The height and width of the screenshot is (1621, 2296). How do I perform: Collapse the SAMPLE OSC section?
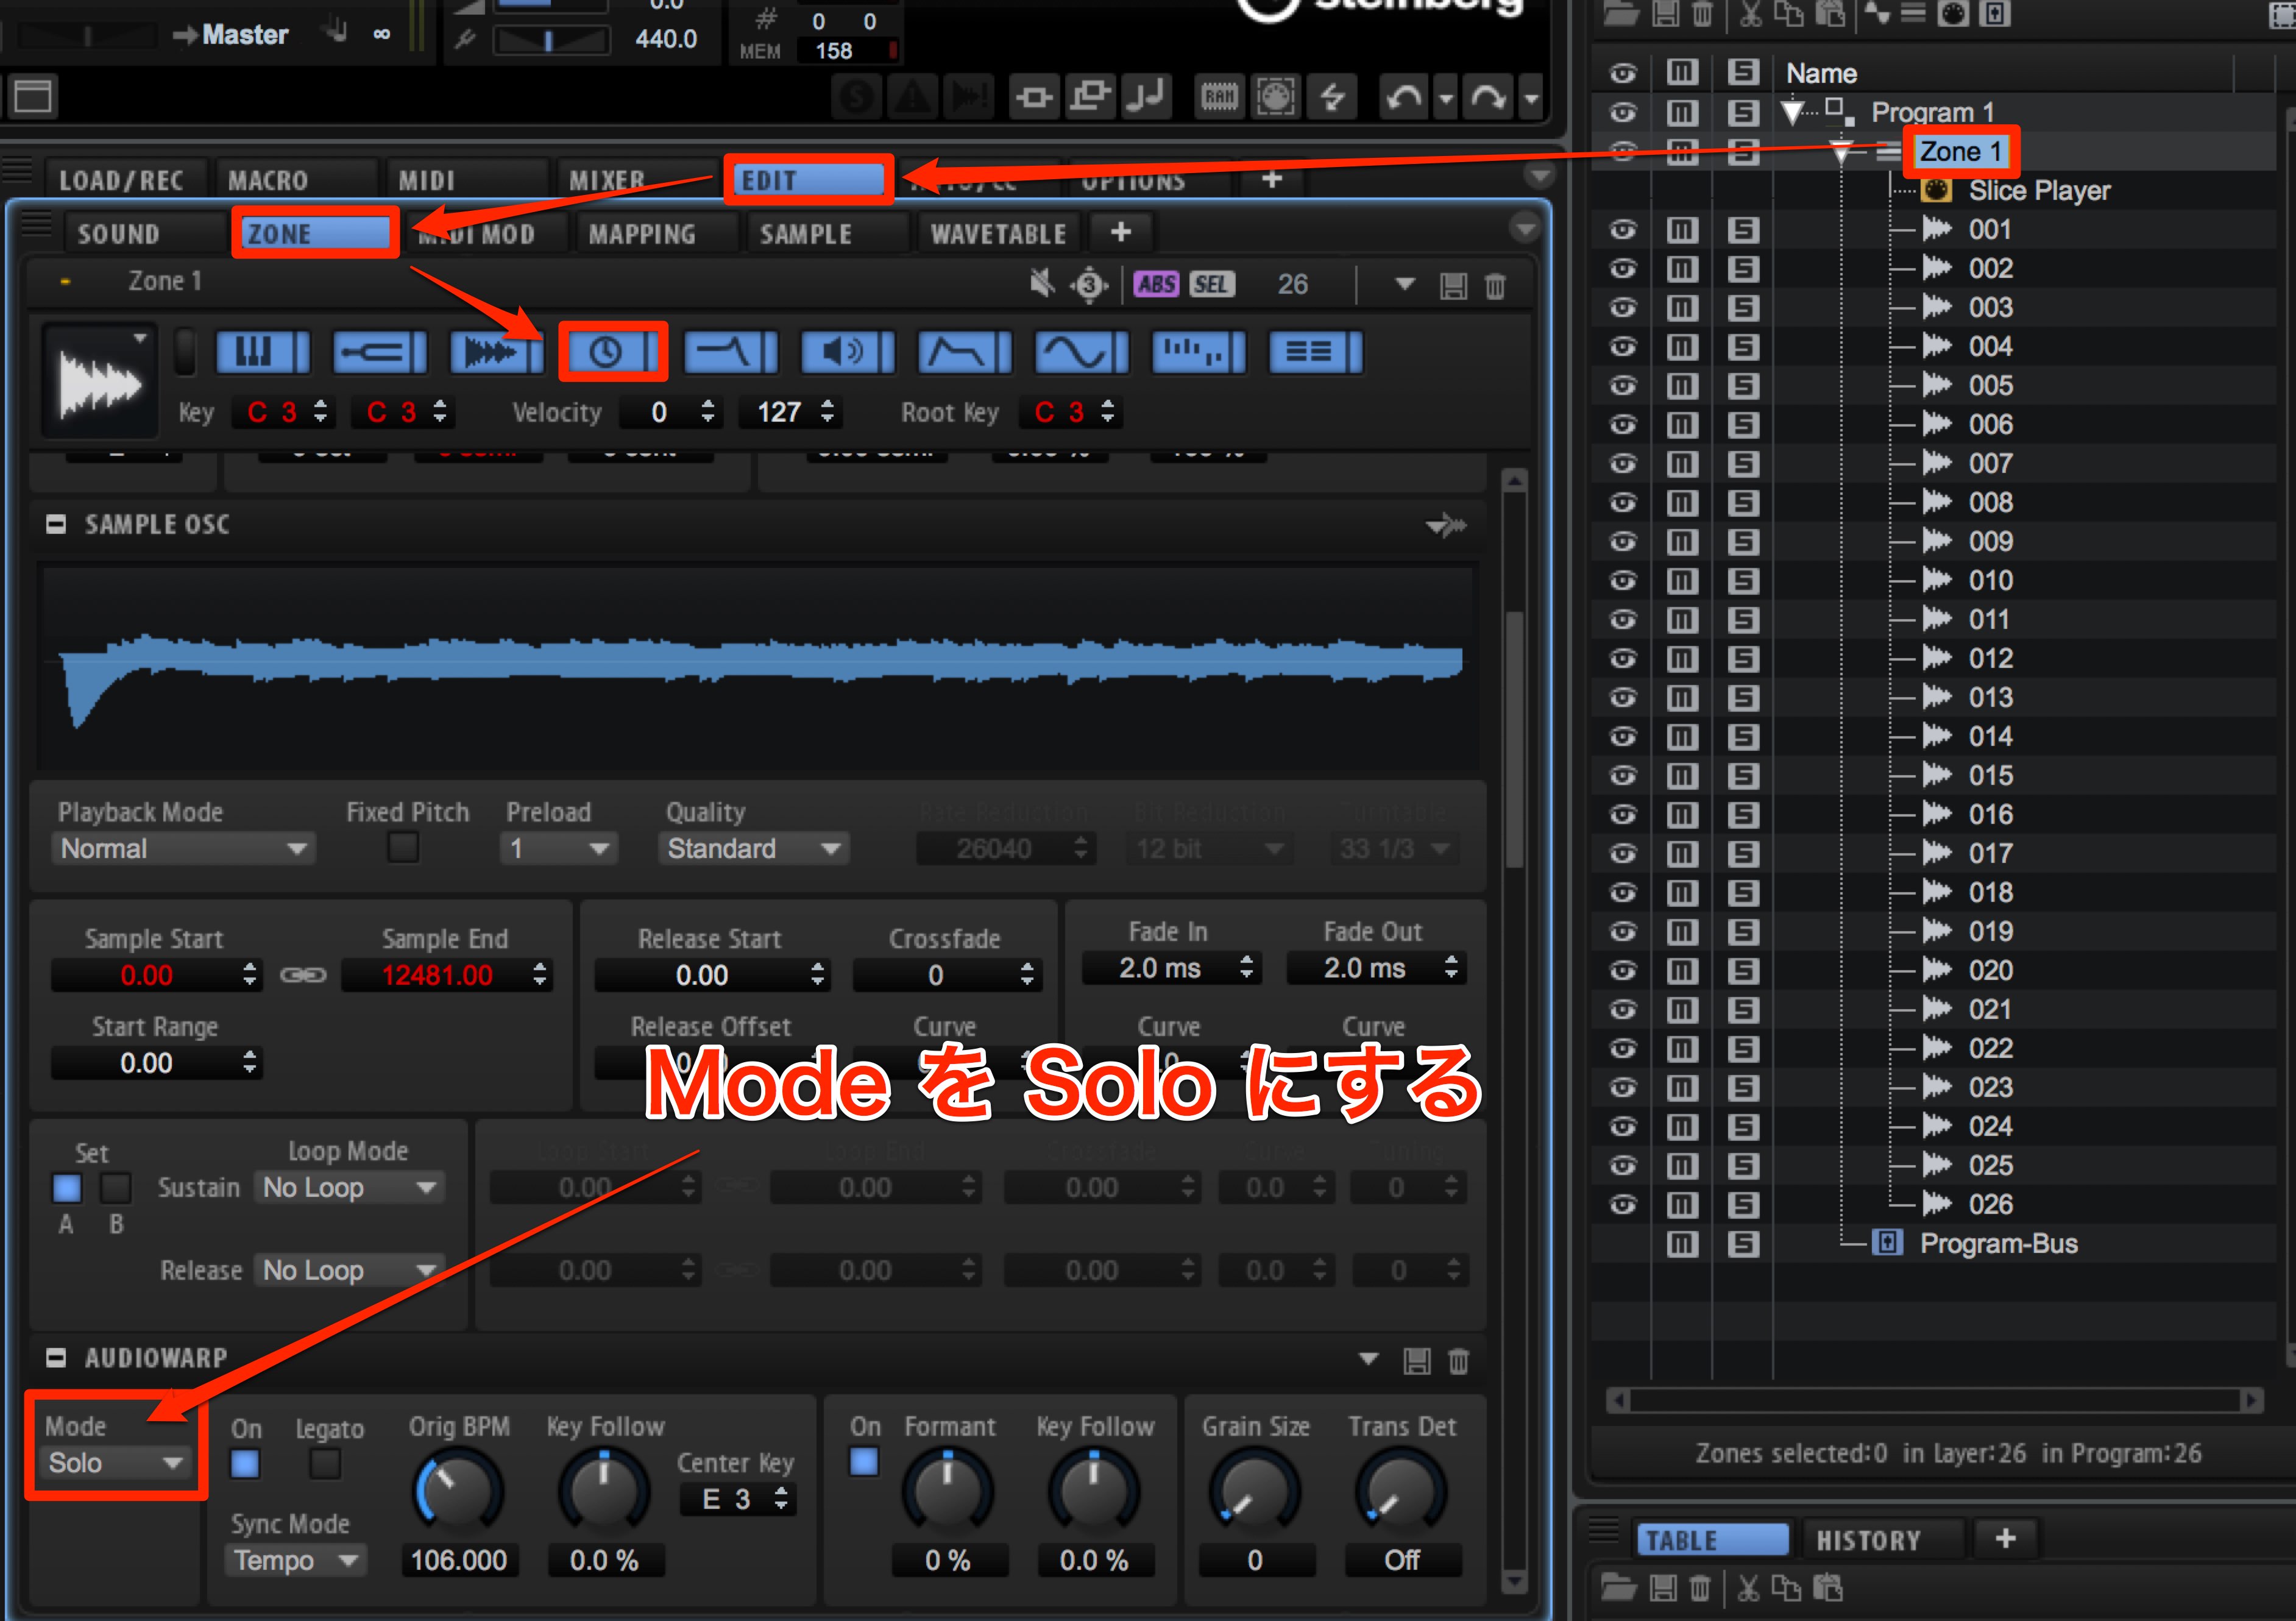click(x=56, y=524)
